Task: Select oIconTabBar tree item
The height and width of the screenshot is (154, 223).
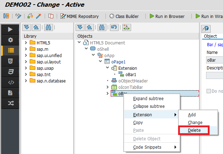Action: coord(130,87)
